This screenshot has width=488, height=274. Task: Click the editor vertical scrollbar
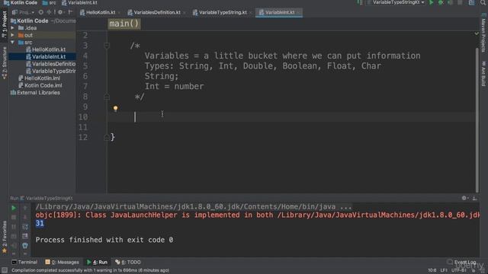[477, 120]
